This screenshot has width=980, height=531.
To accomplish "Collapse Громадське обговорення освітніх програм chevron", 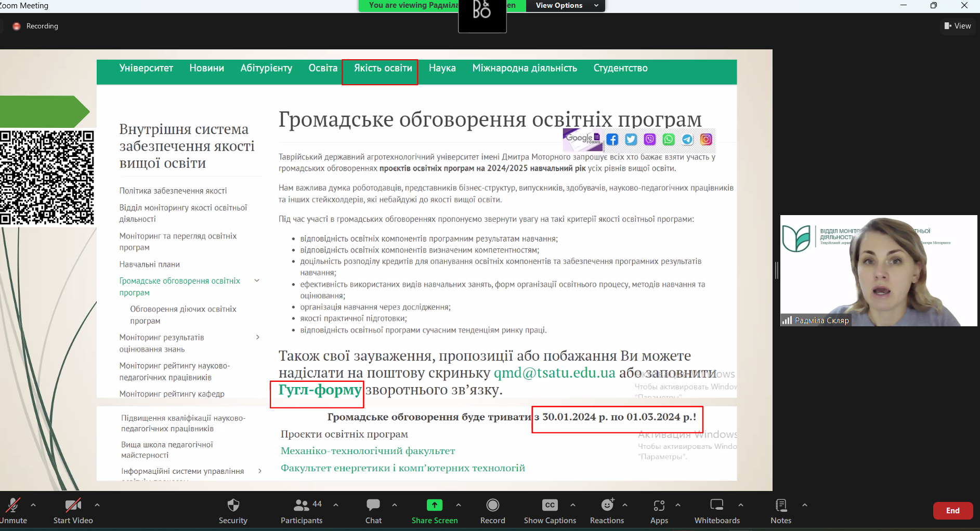I will (x=257, y=281).
